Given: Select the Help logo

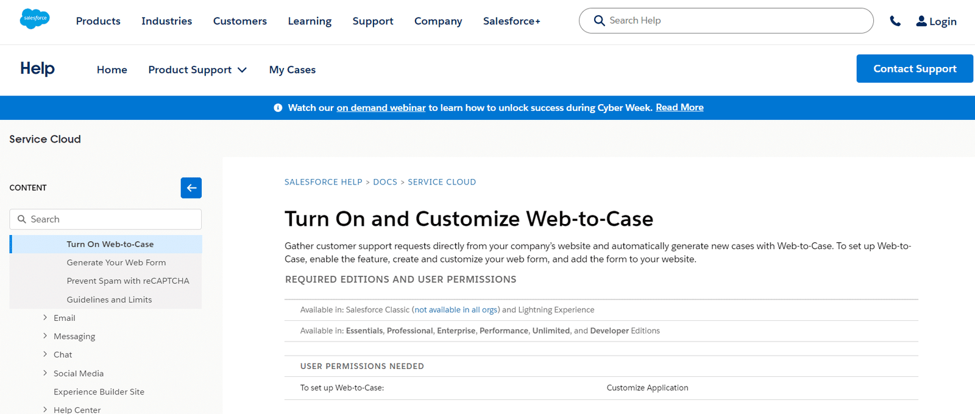Looking at the screenshot, I should point(37,69).
